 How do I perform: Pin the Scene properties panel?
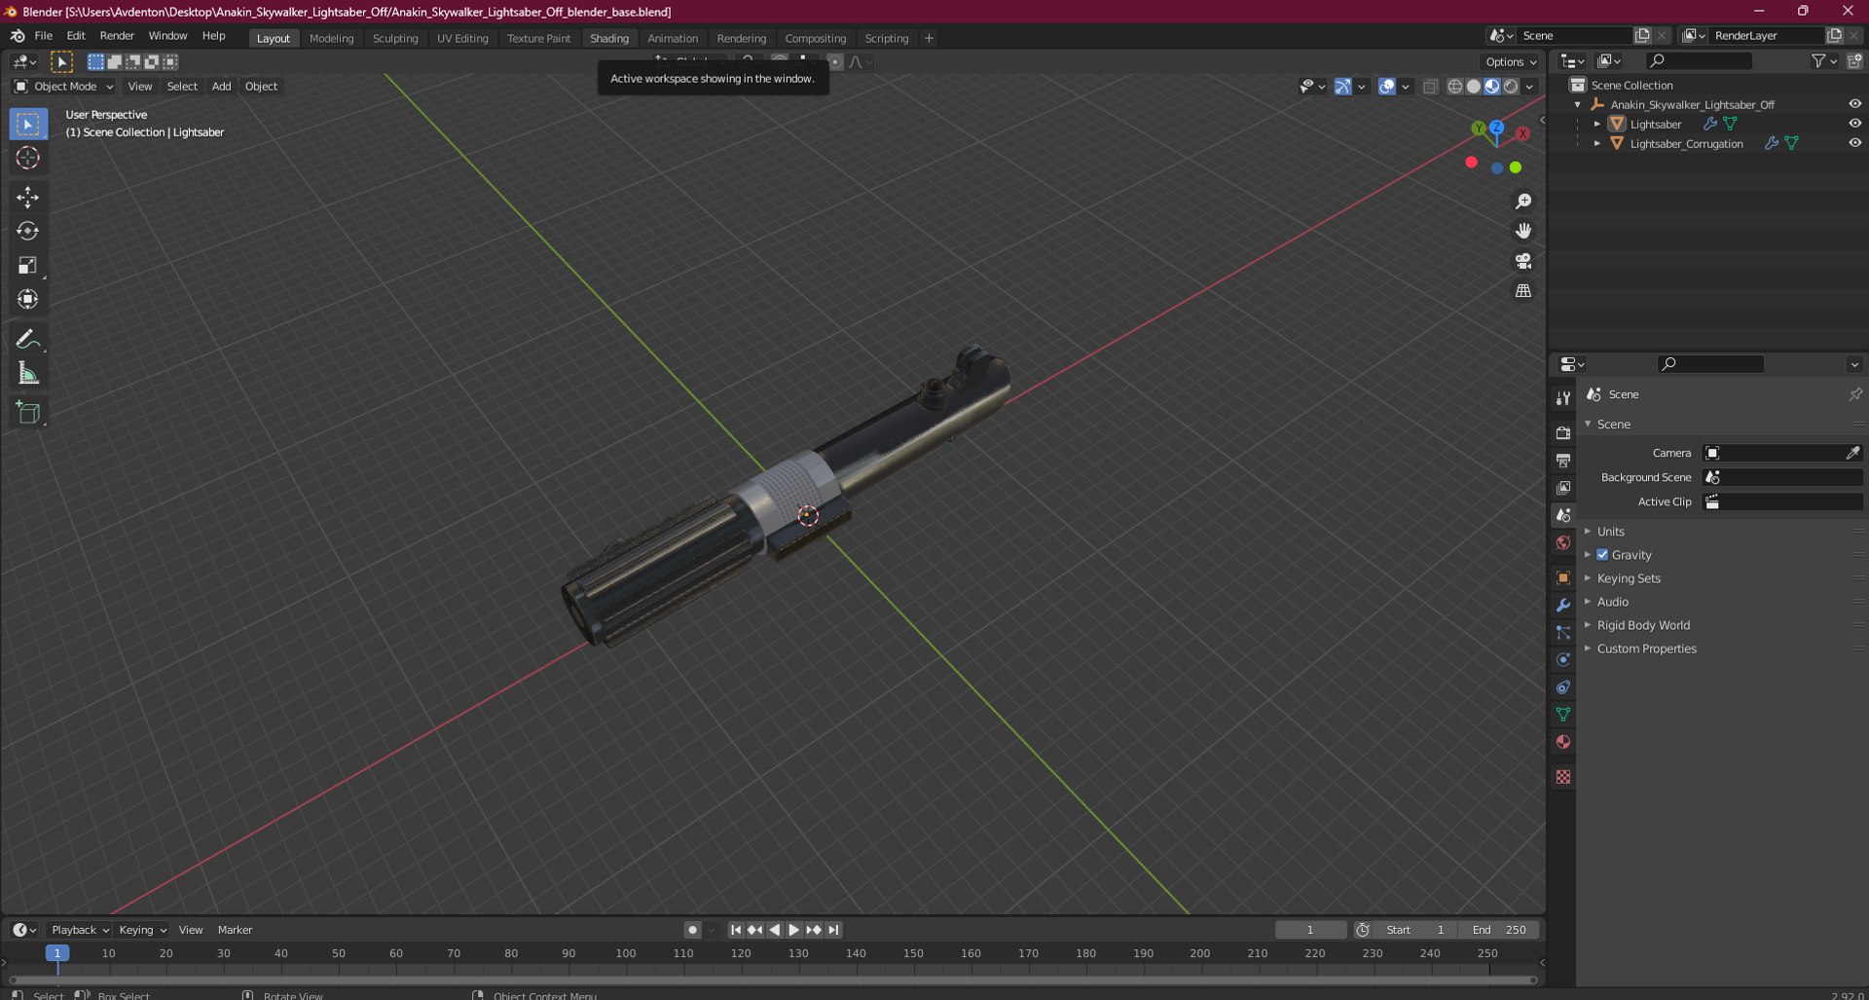(x=1854, y=394)
